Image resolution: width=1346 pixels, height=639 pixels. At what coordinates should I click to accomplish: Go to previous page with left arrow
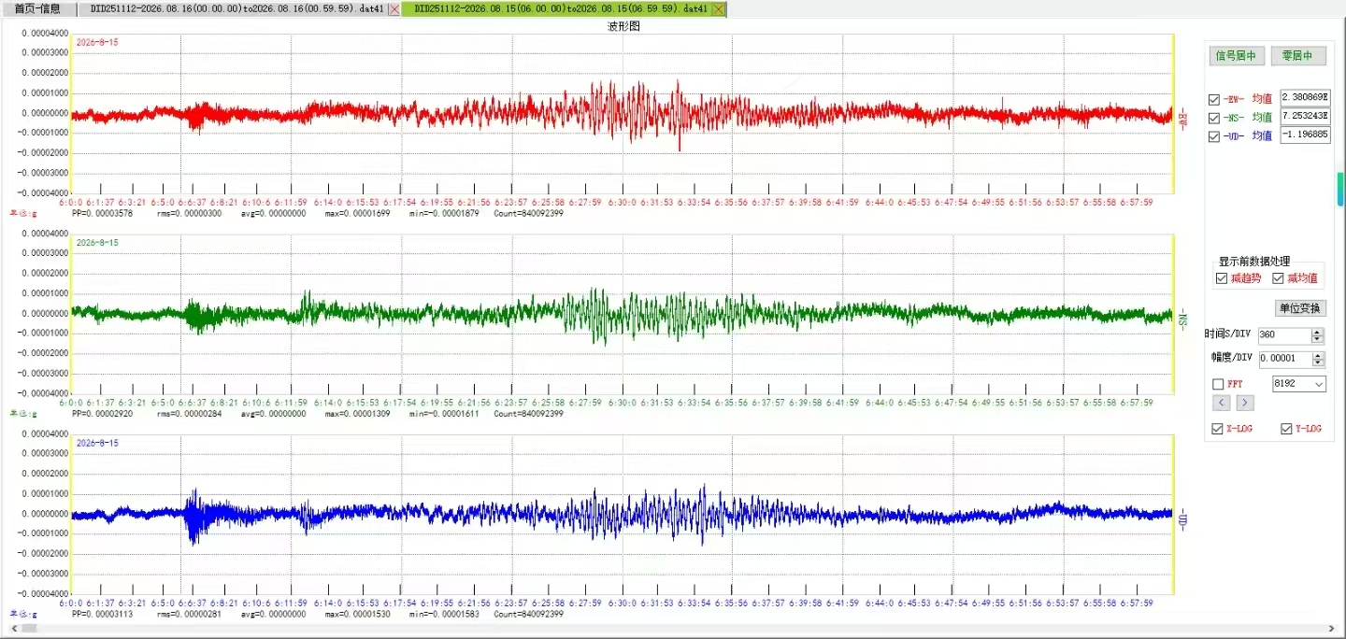tap(1222, 403)
